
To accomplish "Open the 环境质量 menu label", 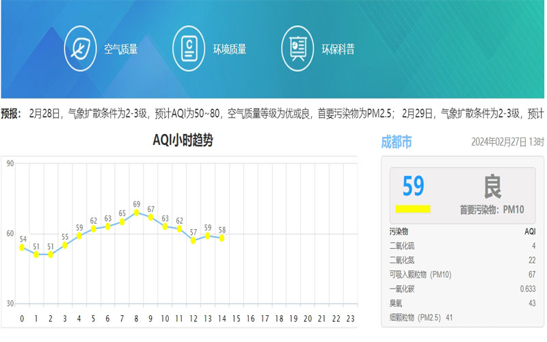I will coord(230,49).
